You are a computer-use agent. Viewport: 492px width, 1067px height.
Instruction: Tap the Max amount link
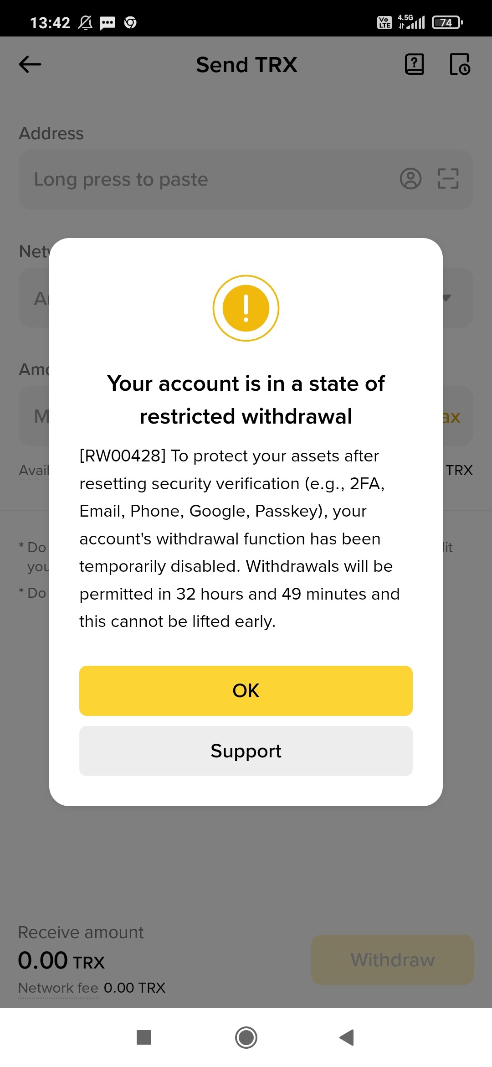(x=451, y=417)
